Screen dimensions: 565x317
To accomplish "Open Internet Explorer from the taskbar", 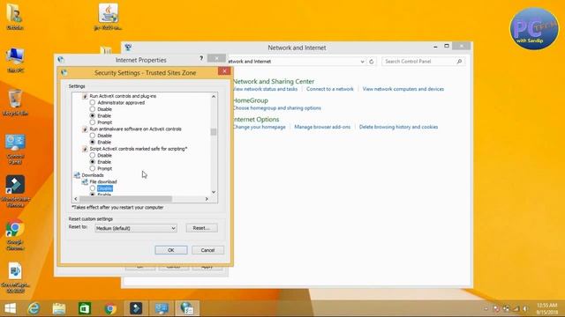I will [x=34, y=308].
